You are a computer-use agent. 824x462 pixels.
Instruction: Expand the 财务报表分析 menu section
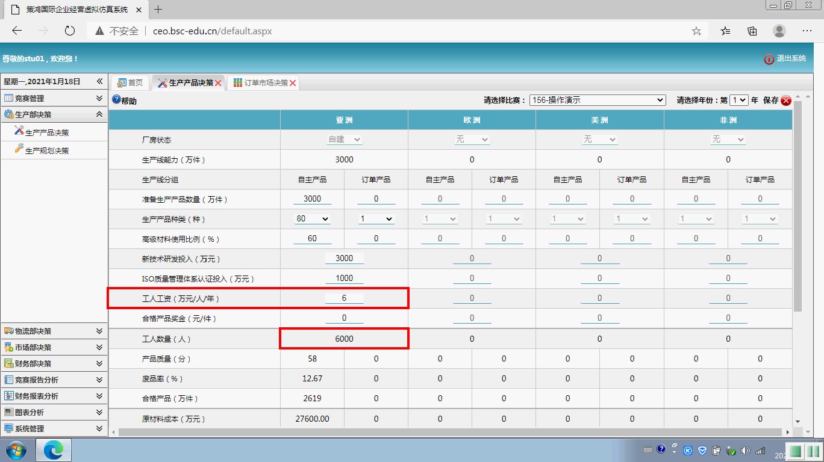pyautogui.click(x=54, y=396)
